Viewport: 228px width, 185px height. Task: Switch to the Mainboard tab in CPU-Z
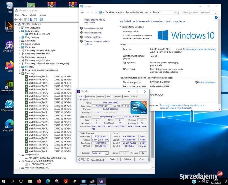90,97
